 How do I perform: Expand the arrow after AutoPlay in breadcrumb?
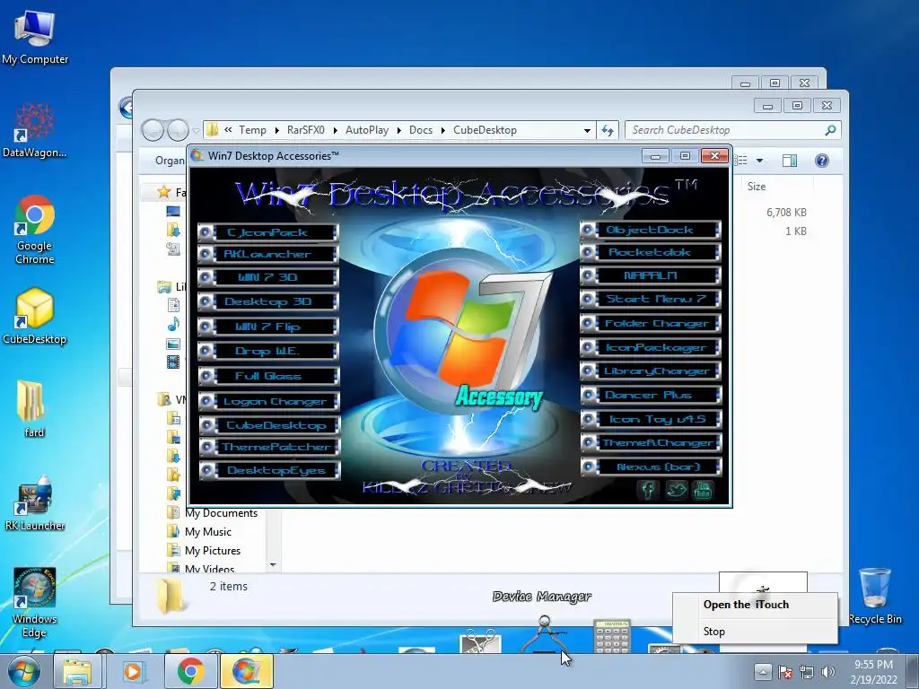[399, 131]
